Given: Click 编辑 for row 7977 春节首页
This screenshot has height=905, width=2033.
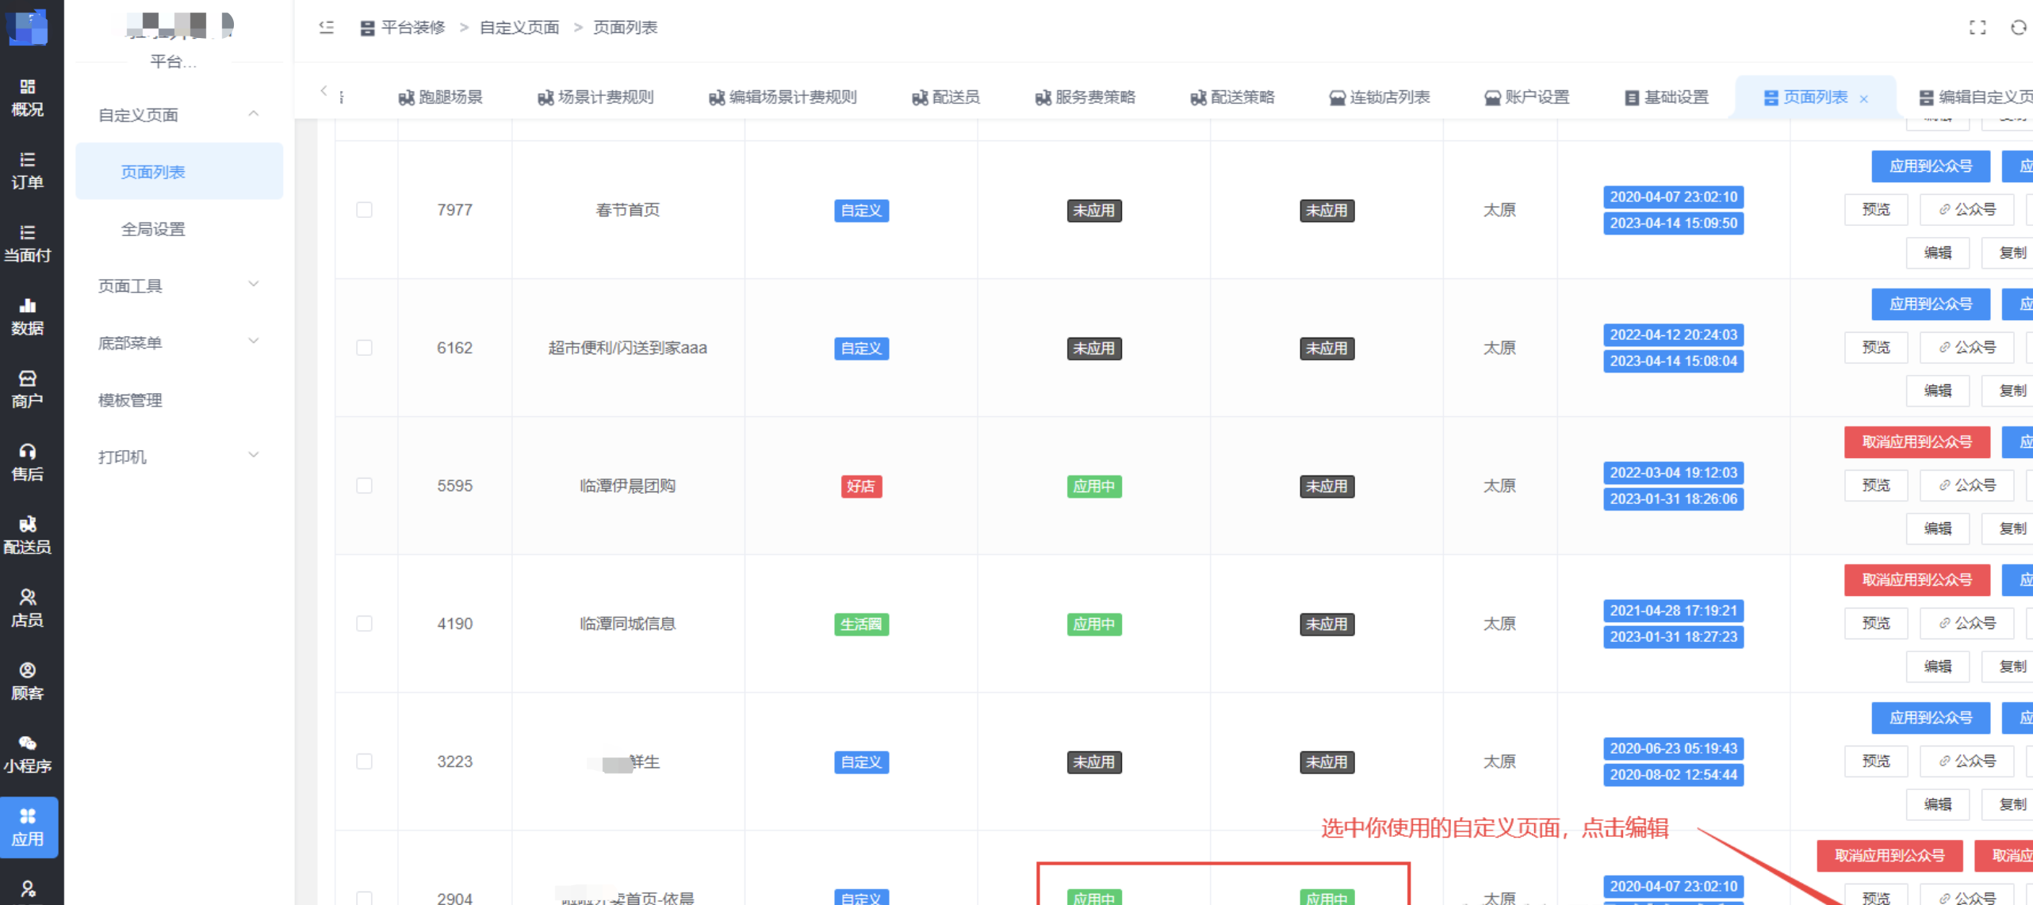Looking at the screenshot, I should [x=1938, y=253].
